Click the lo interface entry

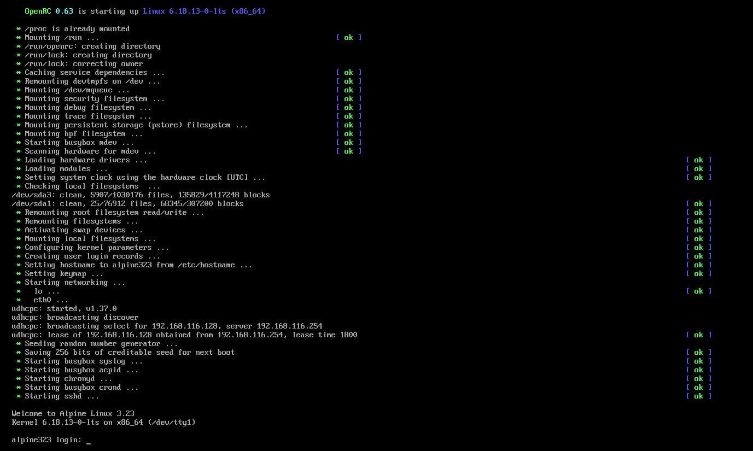click(x=39, y=291)
